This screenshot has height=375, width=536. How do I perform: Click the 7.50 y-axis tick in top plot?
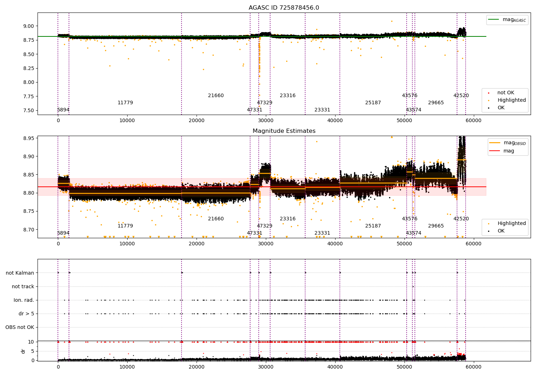click(x=28, y=110)
